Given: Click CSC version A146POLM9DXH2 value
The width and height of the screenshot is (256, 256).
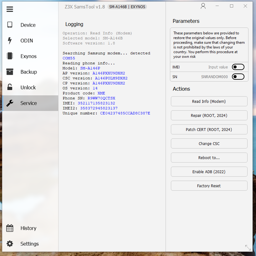Looking at the screenshot, I should point(111,78).
